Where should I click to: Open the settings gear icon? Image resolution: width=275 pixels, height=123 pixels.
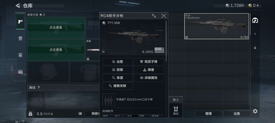[255, 111]
